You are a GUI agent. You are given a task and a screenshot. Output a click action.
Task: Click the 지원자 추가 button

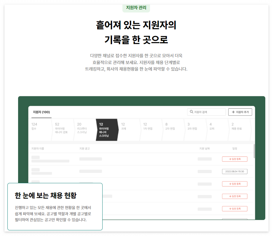coord(240,112)
